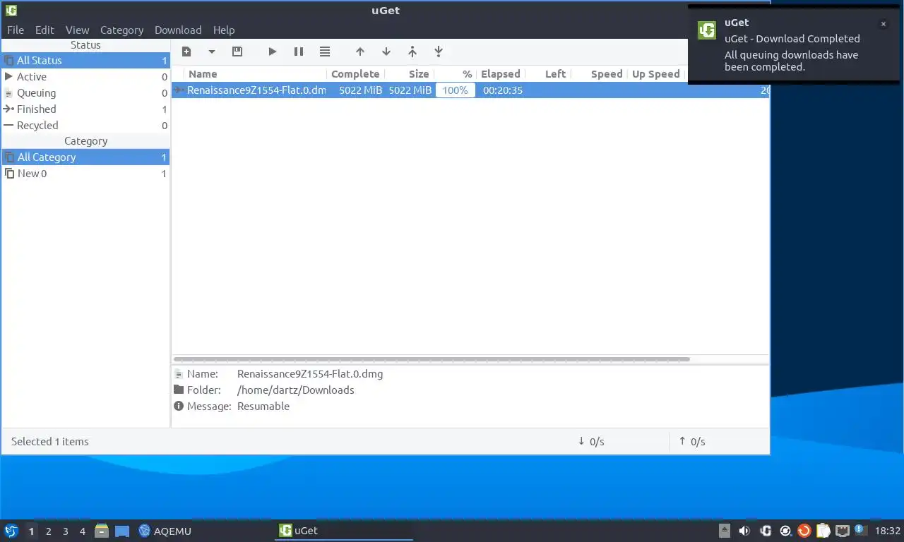904x542 pixels.
Task: Click the uGet system tray icon
Action: tap(766, 531)
